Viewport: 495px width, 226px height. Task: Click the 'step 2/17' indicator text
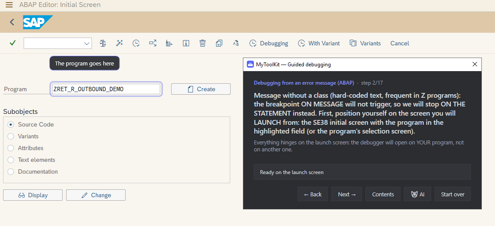pyautogui.click(x=371, y=83)
